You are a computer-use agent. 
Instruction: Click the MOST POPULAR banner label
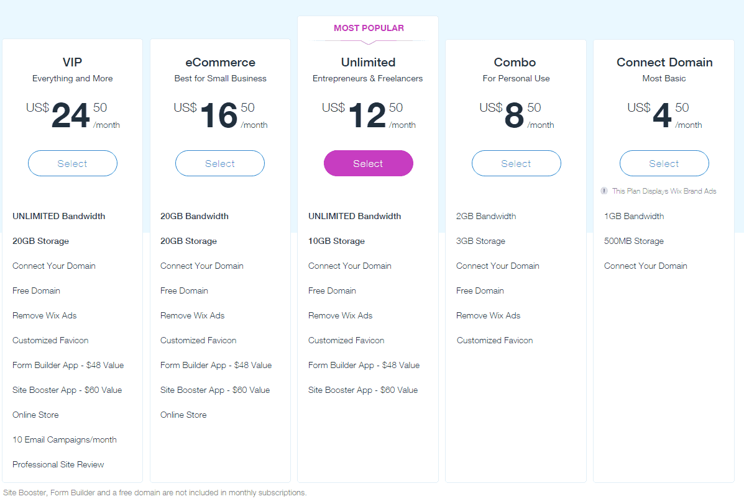369,28
